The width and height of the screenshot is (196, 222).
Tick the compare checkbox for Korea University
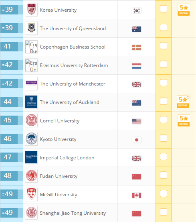(x=164, y=9)
